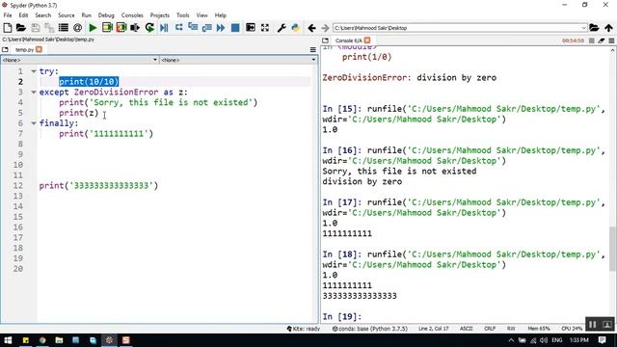Open the View menu

(x=201, y=15)
